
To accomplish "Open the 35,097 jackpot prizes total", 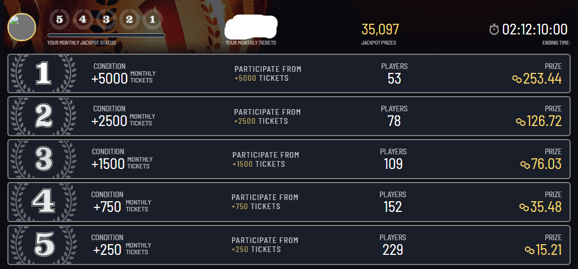I will [x=380, y=29].
